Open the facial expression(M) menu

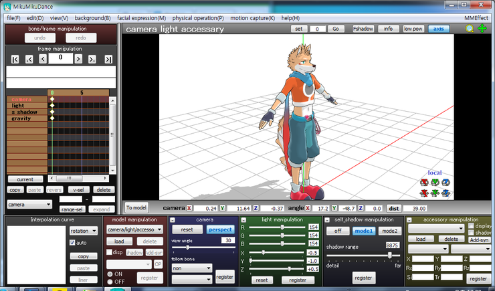[141, 18]
